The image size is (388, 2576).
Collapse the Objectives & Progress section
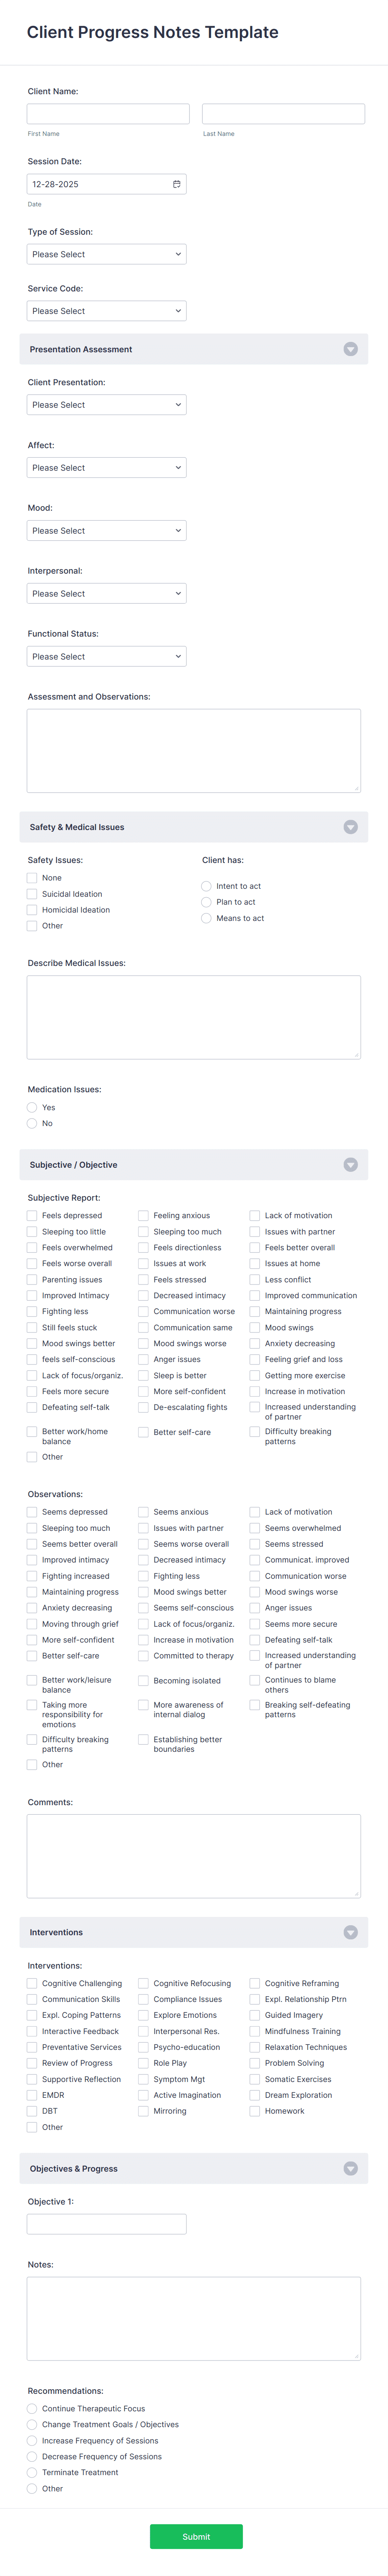pyautogui.click(x=351, y=2168)
